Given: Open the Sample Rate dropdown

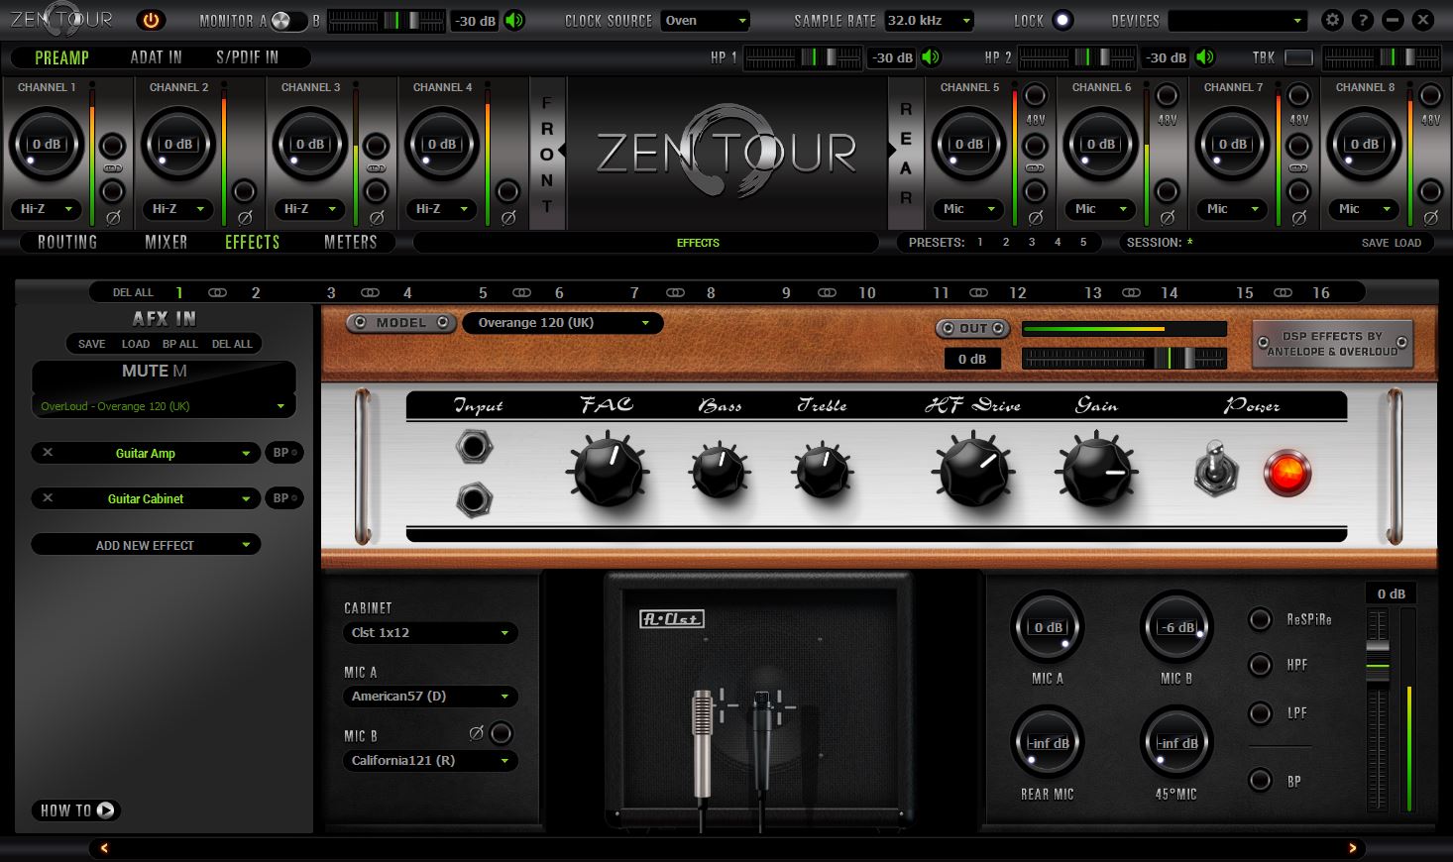Looking at the screenshot, I should pyautogui.click(x=929, y=20).
